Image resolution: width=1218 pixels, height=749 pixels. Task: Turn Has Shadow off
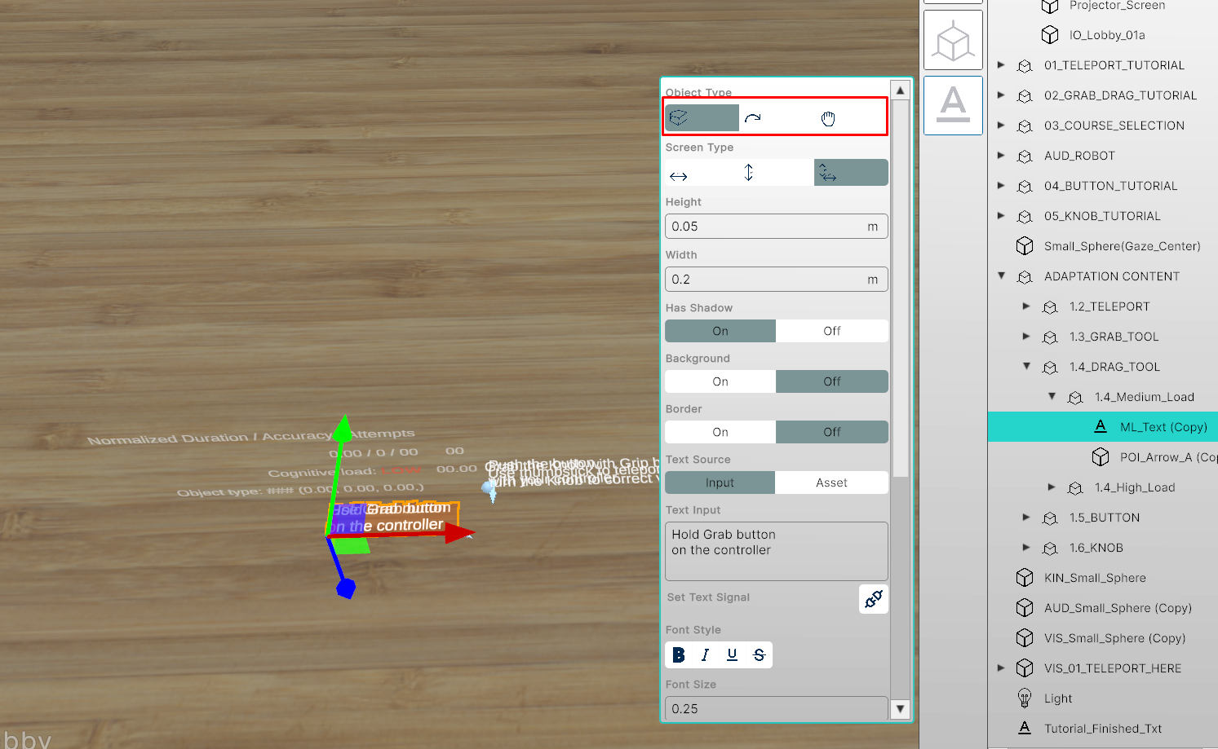831,331
